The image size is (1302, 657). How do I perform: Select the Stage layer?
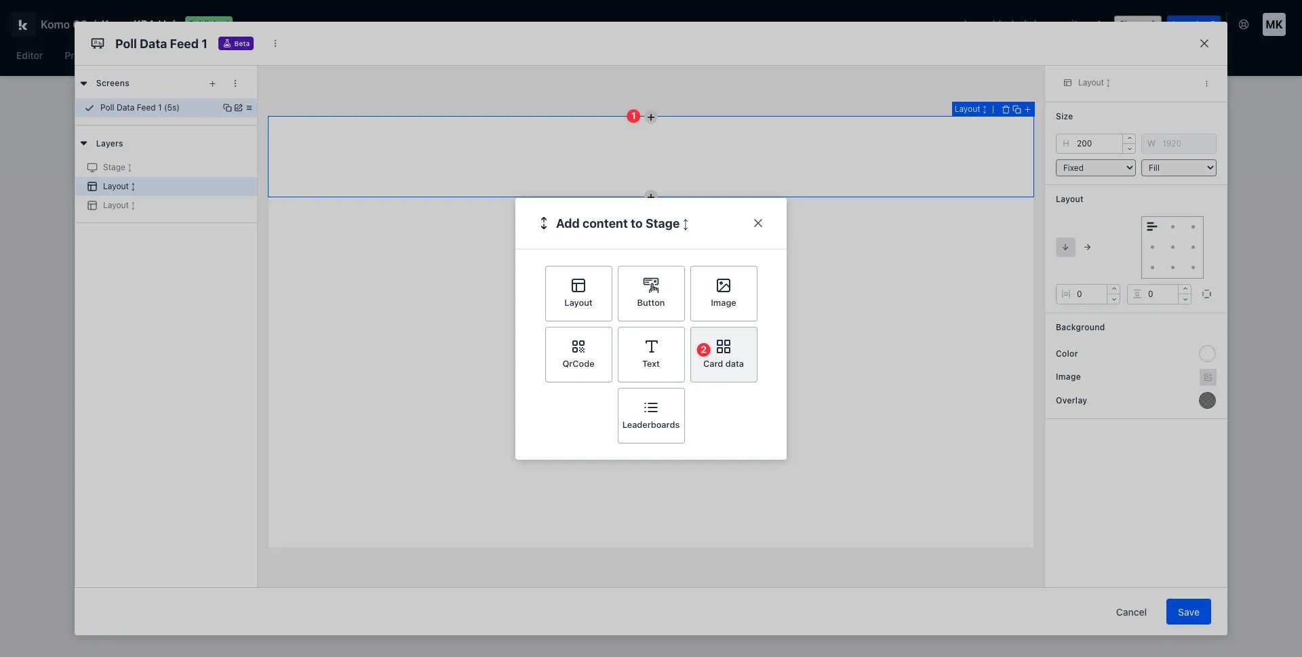point(166,167)
